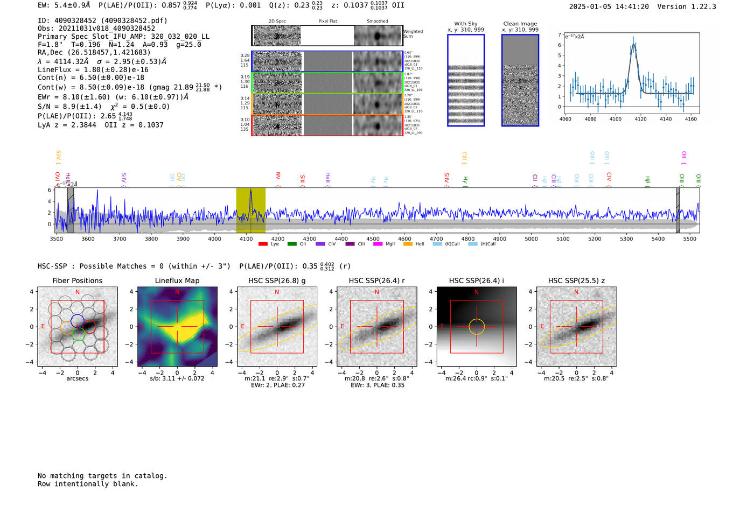Open the HSC SSP(26.8) g image
The height and width of the screenshot is (513, 754).
277,327
